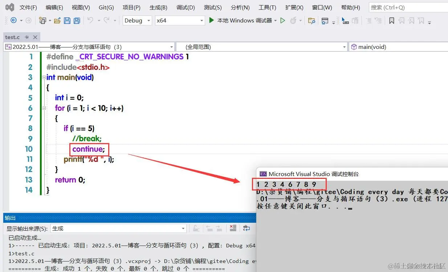Navigate backward with the back arrow
This screenshot has width=448, height=272.
coord(13,21)
